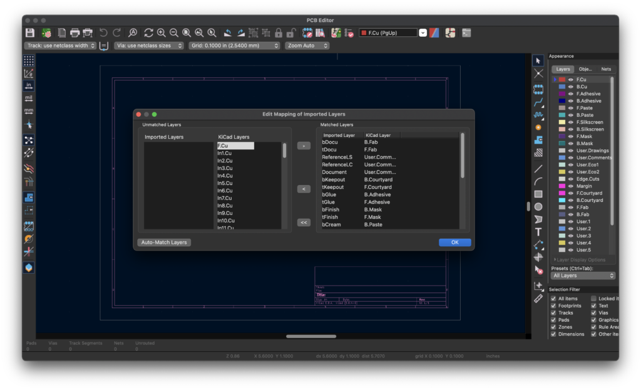Toggle the Pads selection filter checkbox
This screenshot has width=641, height=390.
pyautogui.click(x=553, y=320)
